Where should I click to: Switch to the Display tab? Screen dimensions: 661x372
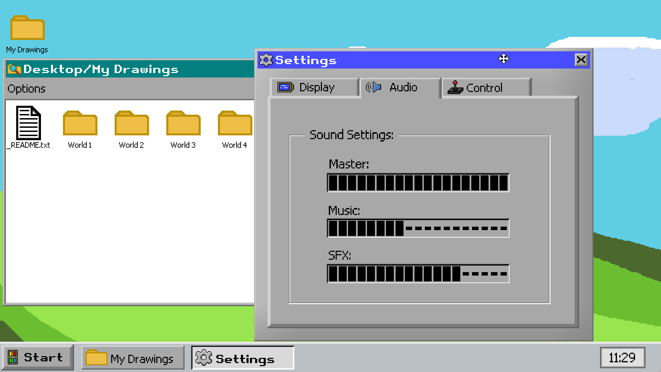click(314, 87)
